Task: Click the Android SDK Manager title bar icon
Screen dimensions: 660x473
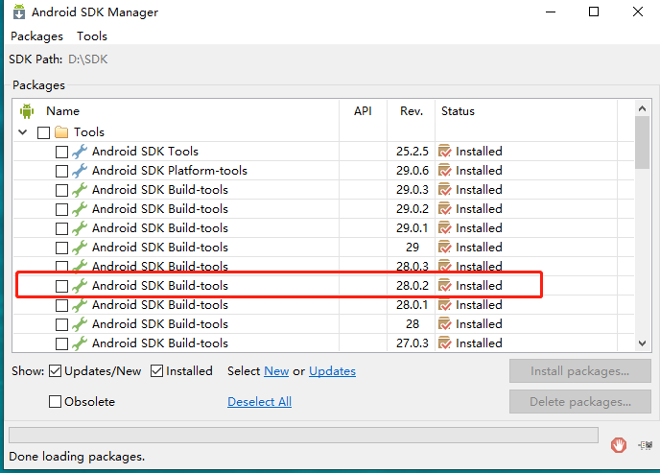Action: (x=17, y=12)
